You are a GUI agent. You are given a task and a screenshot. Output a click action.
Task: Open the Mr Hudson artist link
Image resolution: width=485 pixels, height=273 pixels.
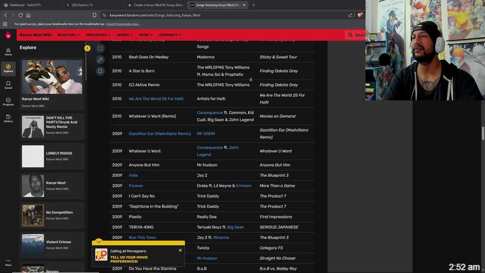click(207, 258)
